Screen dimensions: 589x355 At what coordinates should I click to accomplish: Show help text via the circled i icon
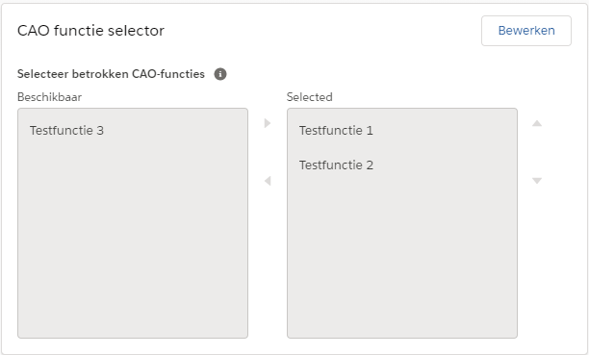(x=220, y=74)
